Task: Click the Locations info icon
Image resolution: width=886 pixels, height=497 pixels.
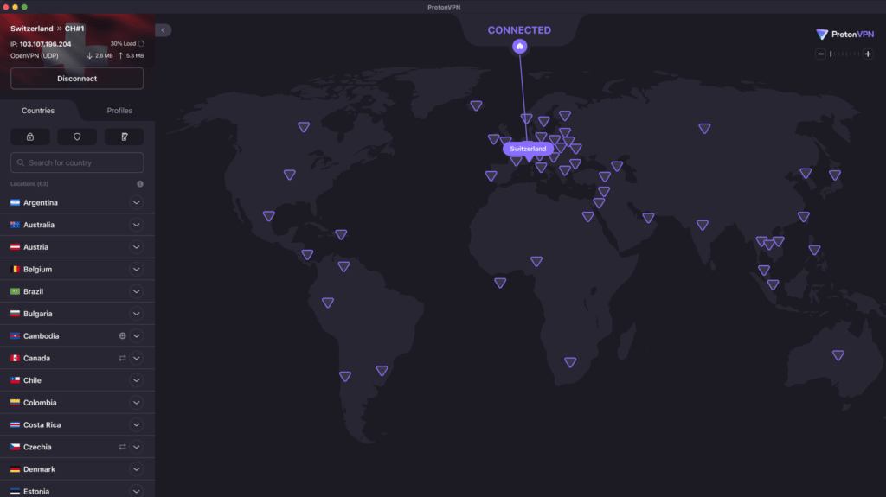Action: [x=140, y=184]
